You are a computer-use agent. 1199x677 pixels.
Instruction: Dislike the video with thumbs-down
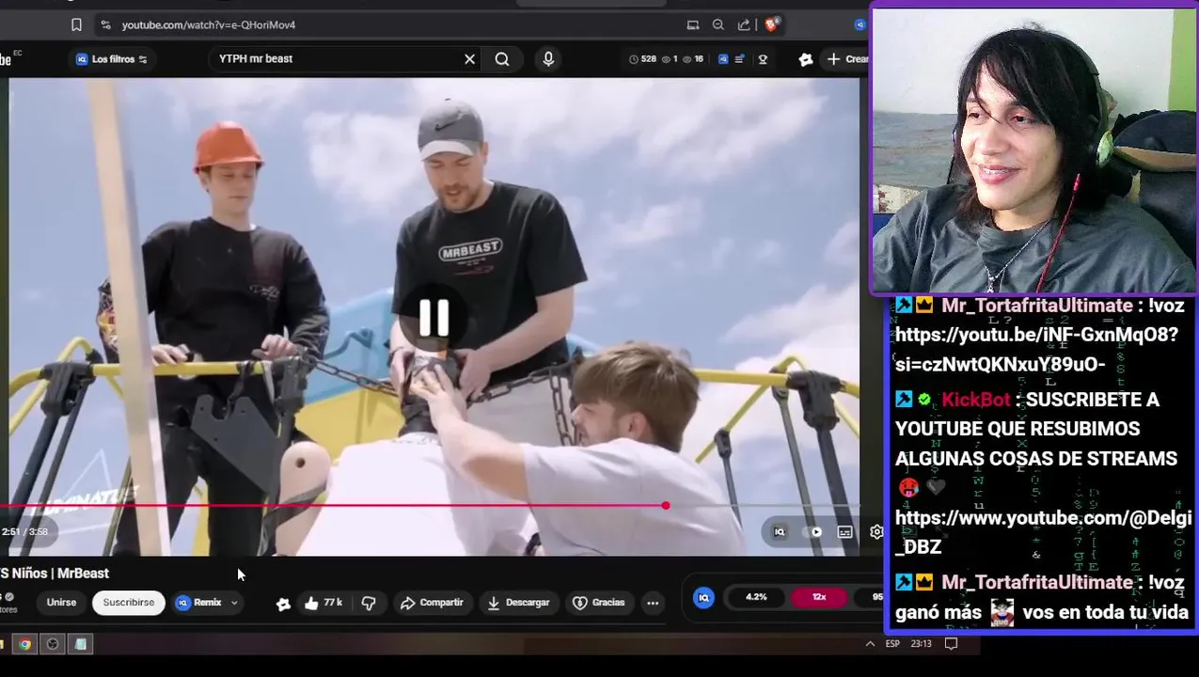point(369,603)
